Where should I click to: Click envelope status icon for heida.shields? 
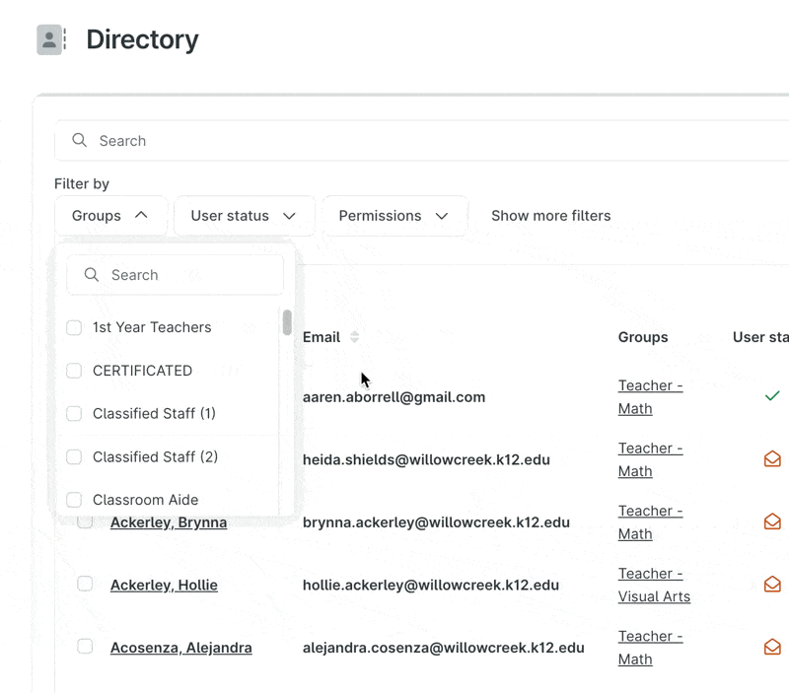(772, 459)
